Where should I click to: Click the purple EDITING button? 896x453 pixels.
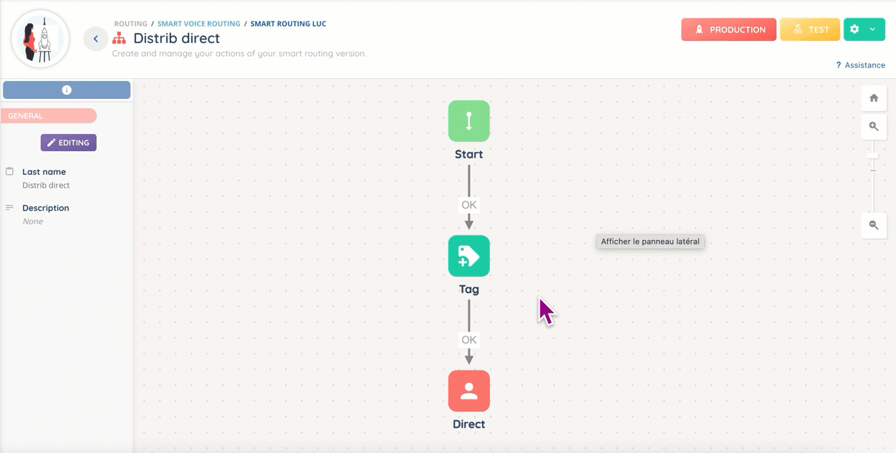68,143
